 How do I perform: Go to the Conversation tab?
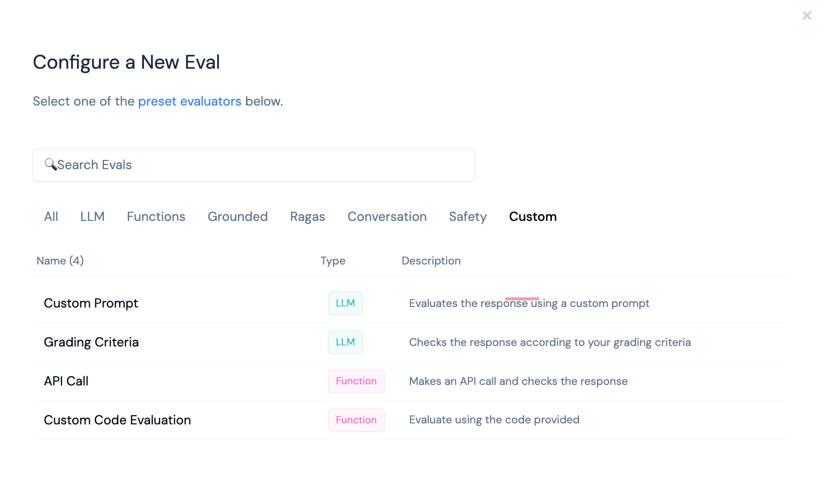point(387,217)
